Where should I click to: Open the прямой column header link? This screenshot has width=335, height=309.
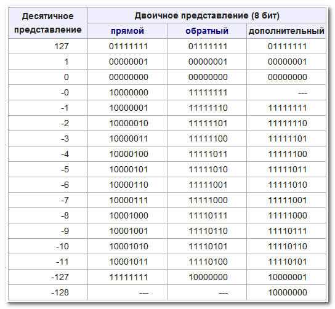[x=127, y=31]
